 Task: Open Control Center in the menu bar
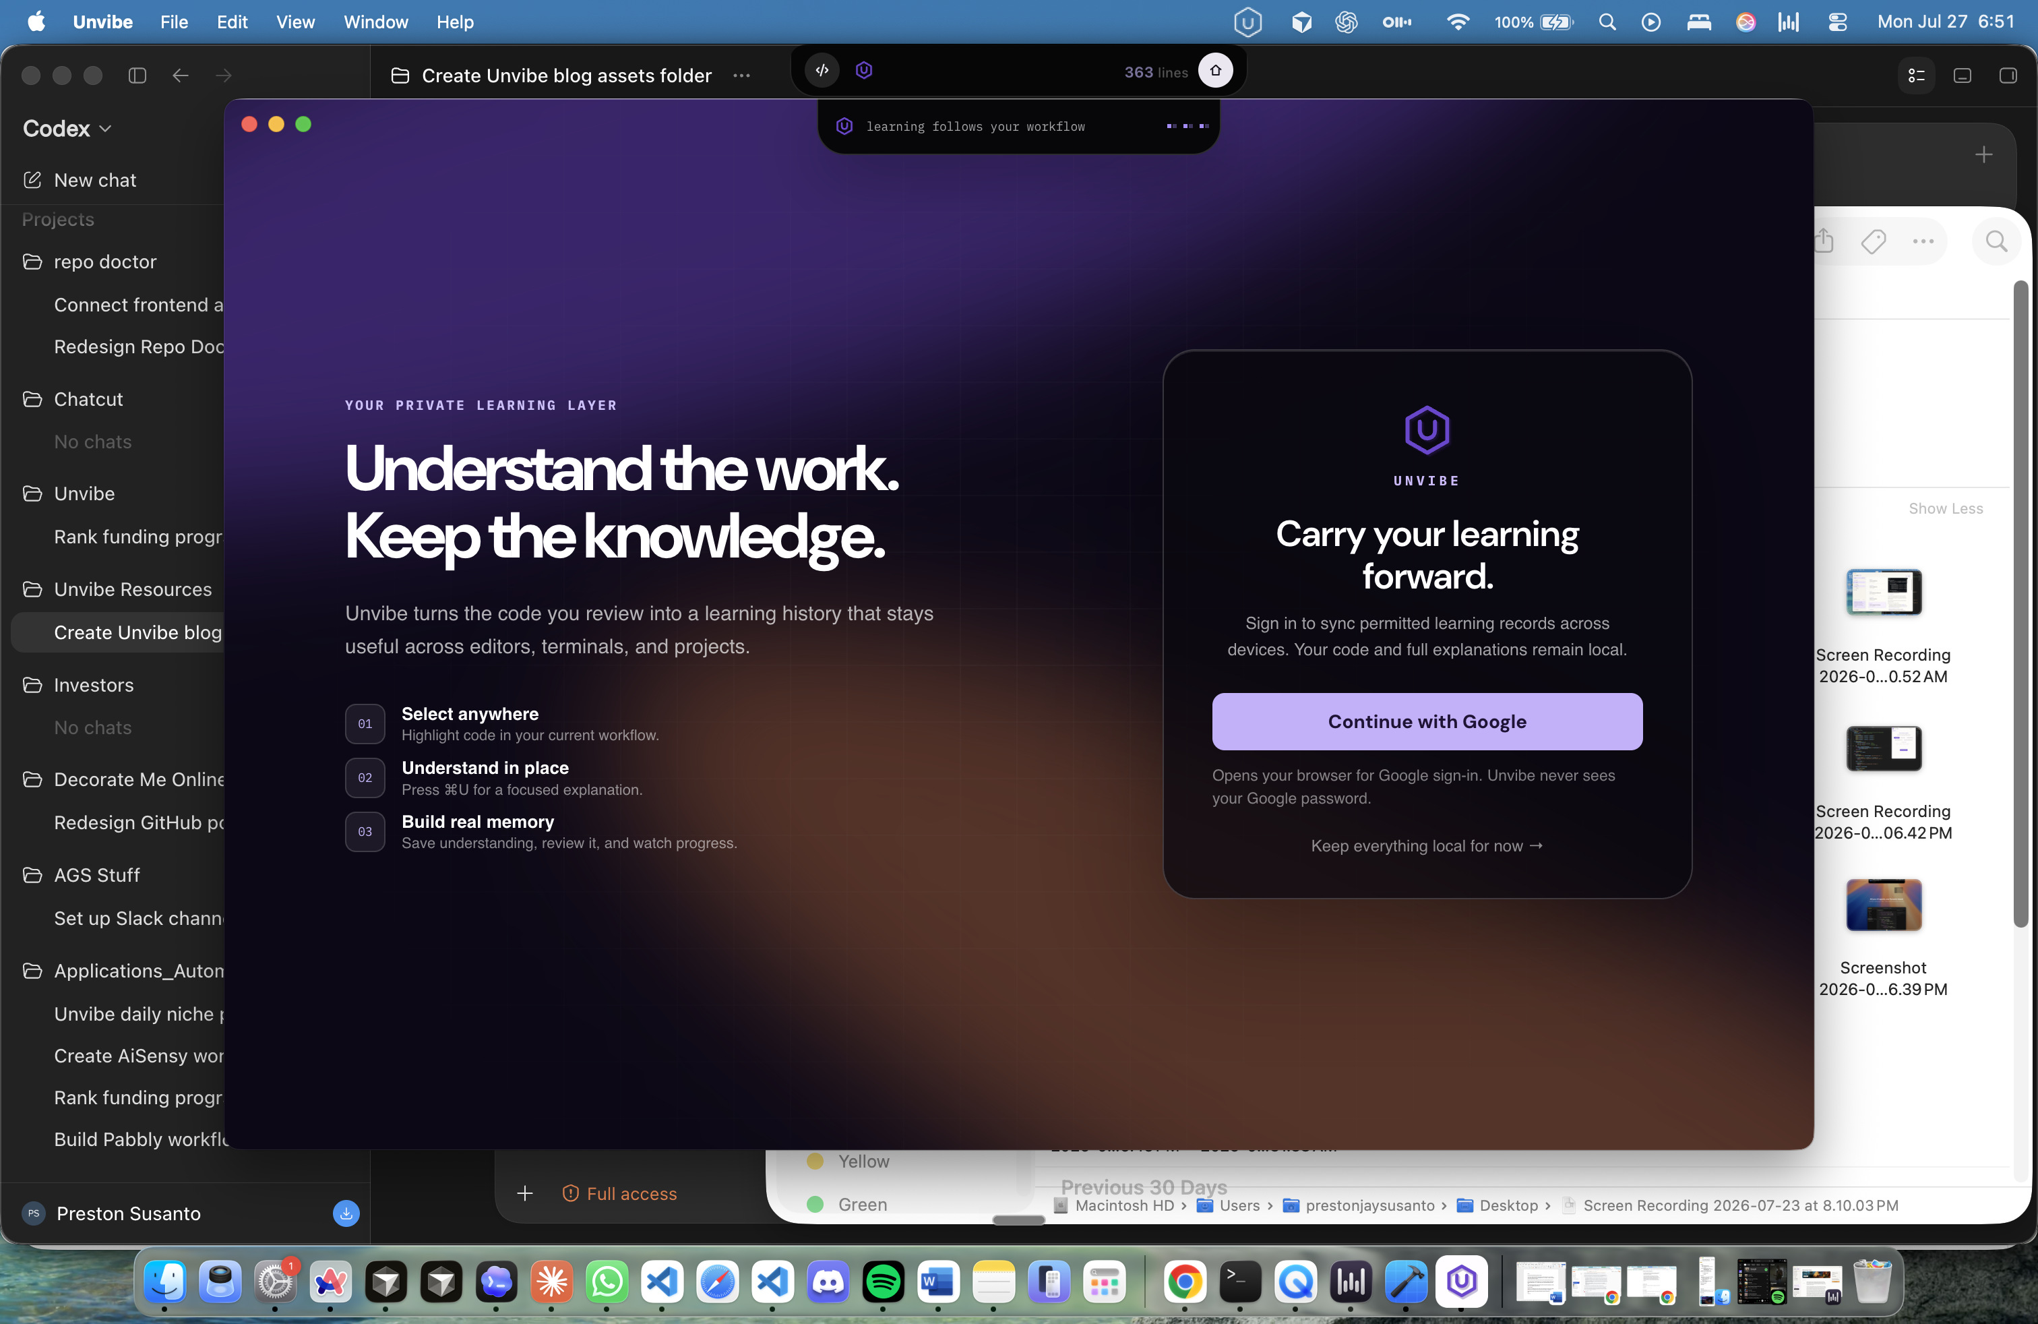coord(1836,22)
